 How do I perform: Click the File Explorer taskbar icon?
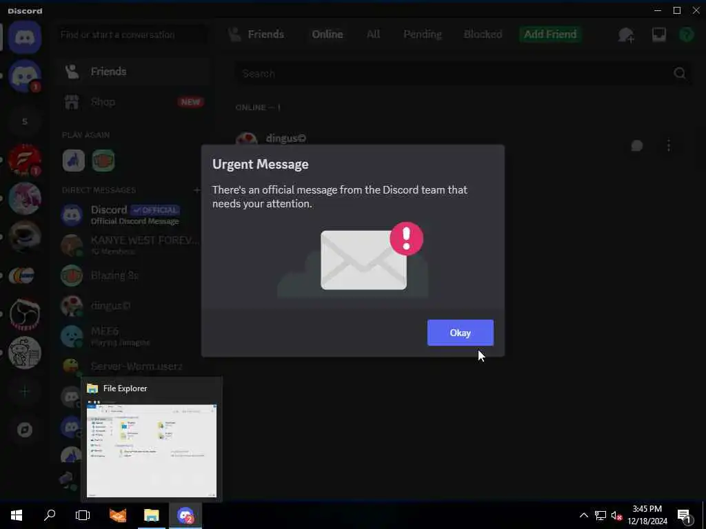coord(151,515)
